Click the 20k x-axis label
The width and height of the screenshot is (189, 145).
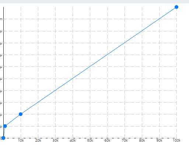tap(38, 141)
